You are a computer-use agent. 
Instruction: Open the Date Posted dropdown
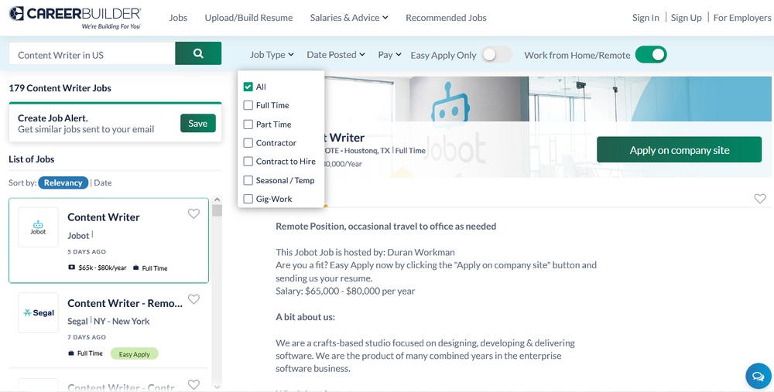(x=336, y=55)
